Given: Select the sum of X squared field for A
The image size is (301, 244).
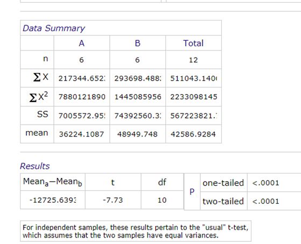Looking at the screenshot, I should pos(82,97).
